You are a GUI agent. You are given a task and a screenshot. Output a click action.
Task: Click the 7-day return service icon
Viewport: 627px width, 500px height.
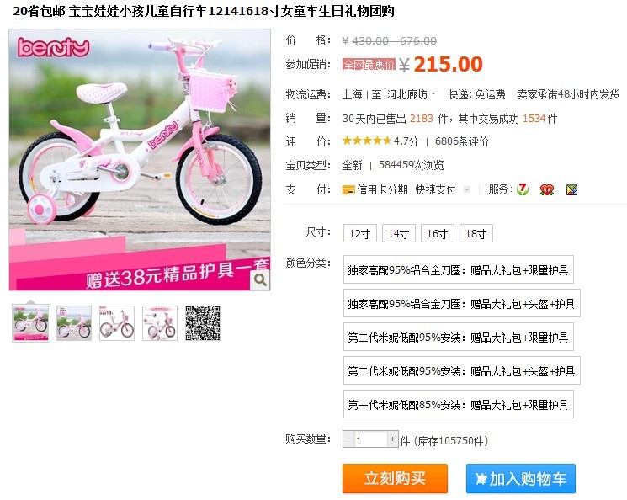[x=523, y=189]
